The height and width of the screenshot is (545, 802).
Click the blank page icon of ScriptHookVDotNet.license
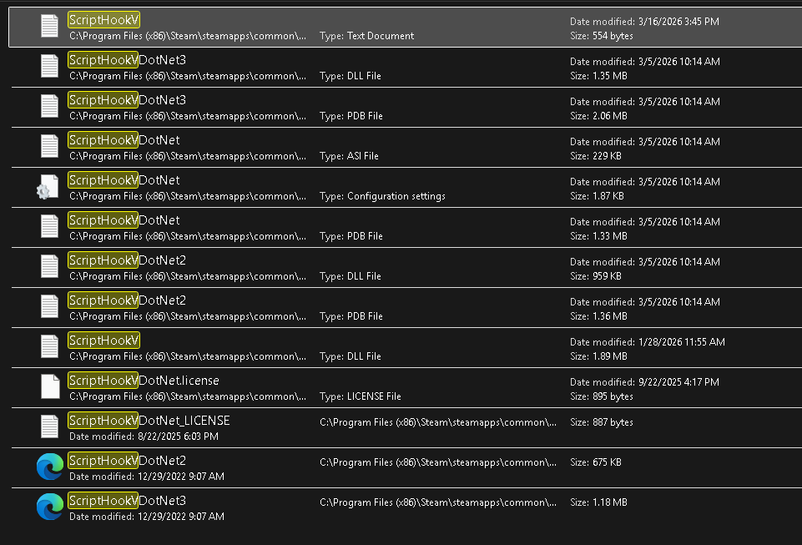tap(50, 386)
